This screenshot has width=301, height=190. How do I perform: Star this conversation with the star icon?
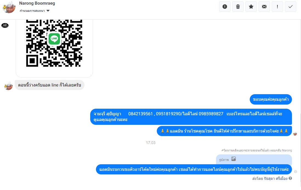pyautogui.click(x=251, y=7)
